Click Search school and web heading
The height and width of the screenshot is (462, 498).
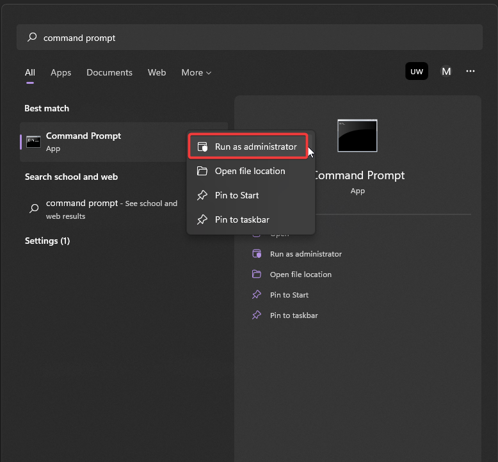(x=71, y=177)
